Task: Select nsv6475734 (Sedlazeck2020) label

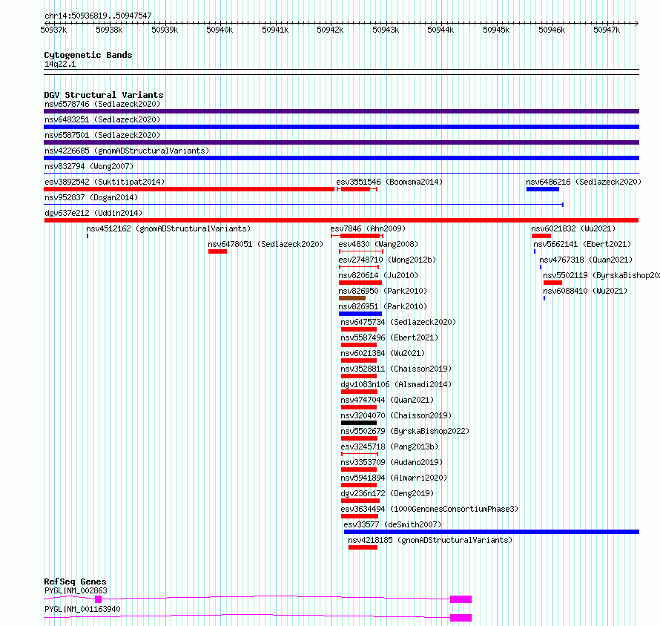Action: tap(398, 322)
